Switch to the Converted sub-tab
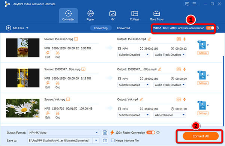The width and height of the screenshot is (225, 146). click(x=123, y=28)
